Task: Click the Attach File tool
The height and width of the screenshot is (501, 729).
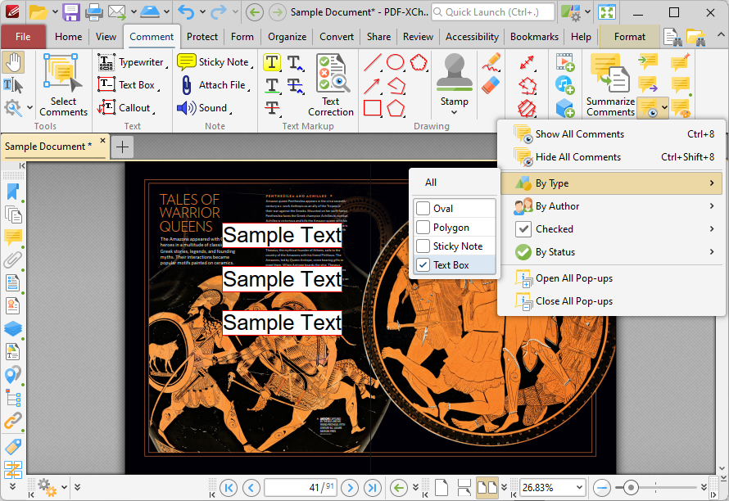Action: [x=215, y=85]
